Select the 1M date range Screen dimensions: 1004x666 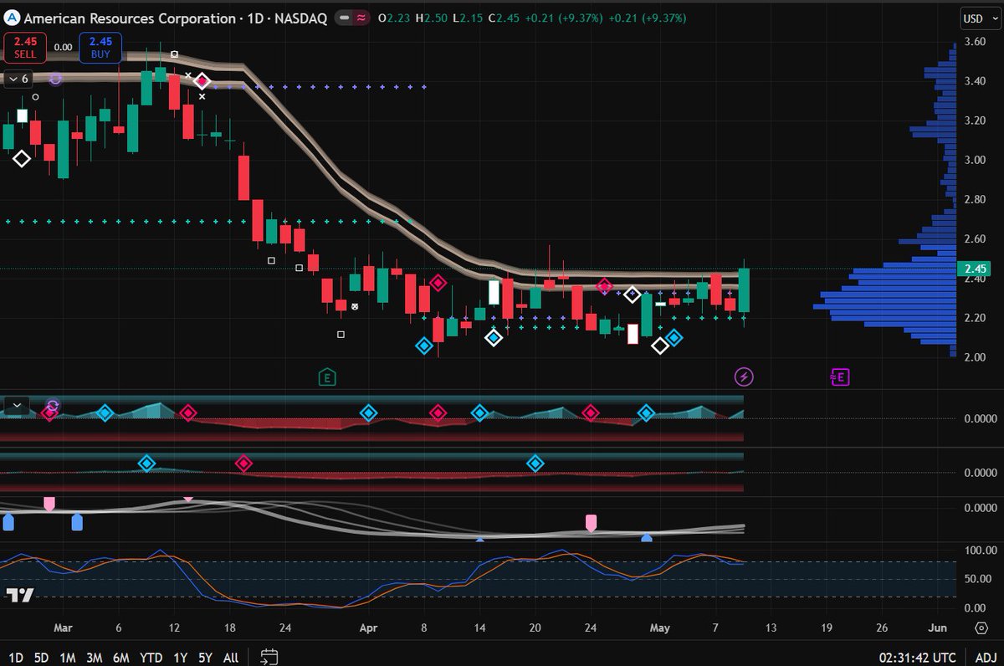68,657
